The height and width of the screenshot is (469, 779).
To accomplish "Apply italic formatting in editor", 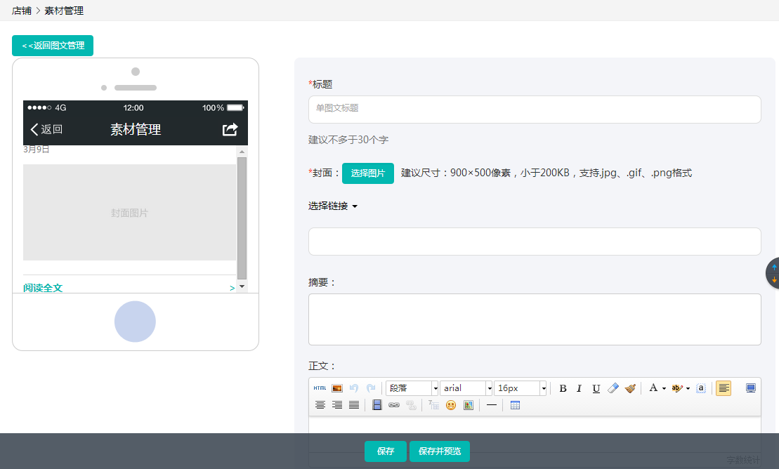I will (580, 388).
